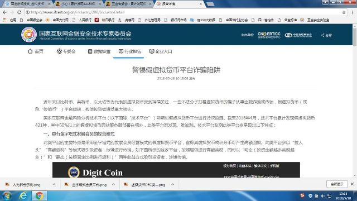The width and height of the screenshot is (357, 201).
Task: Click the Sogou input tray icon
Action: 302,195
